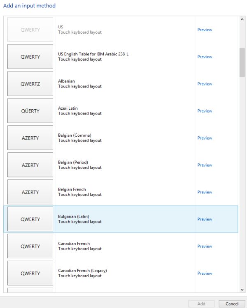The width and height of the screenshot is (247, 308).
Task: Preview the Bulgarian (Latin) layout
Action: pyautogui.click(x=205, y=219)
